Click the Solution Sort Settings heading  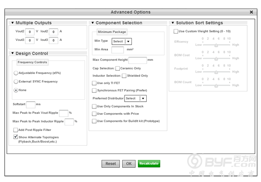199,23
